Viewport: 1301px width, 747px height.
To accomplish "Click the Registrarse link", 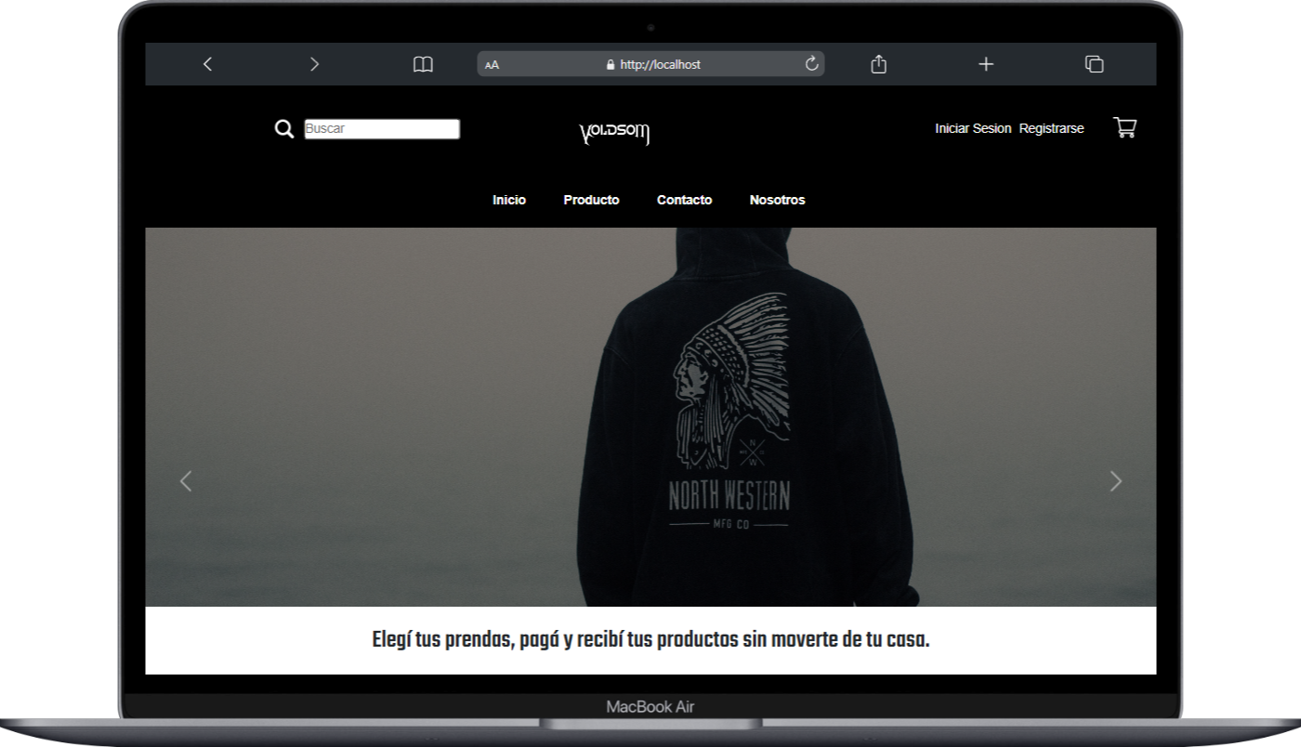I will [x=1051, y=128].
